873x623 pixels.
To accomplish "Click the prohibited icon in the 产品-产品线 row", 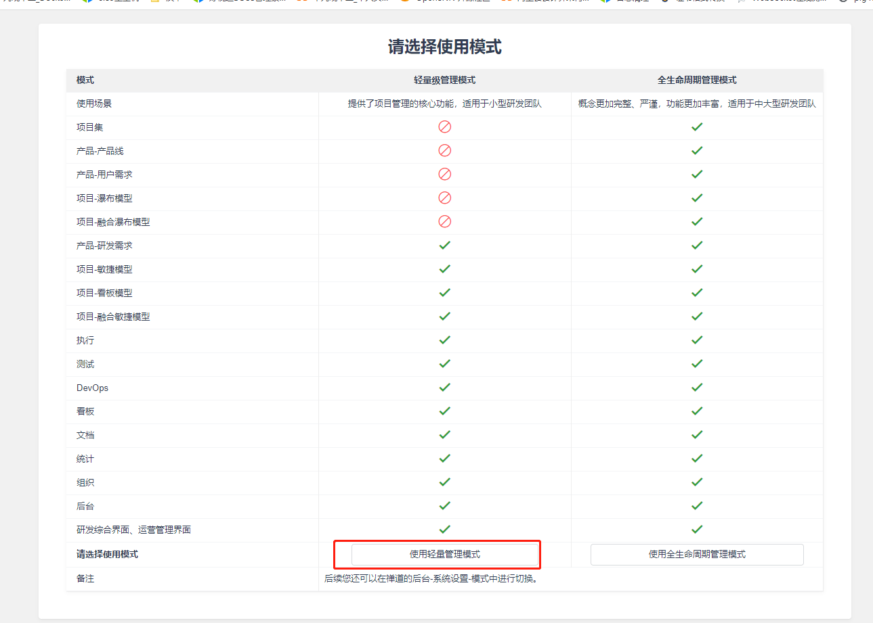I will point(445,150).
